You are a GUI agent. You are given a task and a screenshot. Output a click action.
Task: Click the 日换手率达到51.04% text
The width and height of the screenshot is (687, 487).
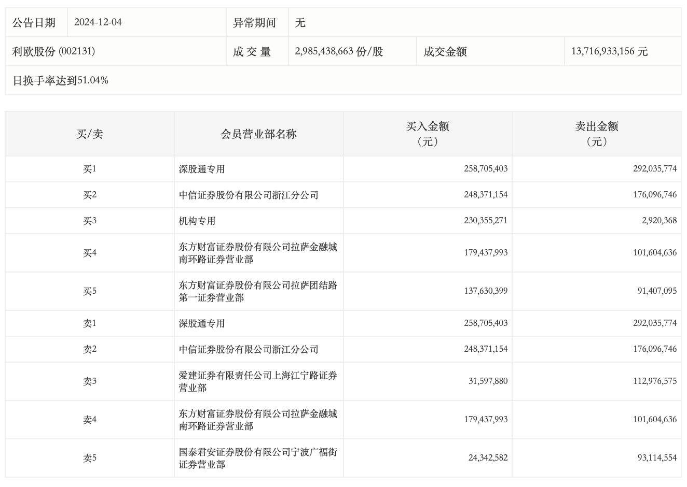60,80
